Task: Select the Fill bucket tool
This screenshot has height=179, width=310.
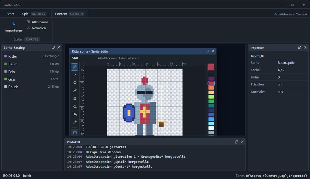Action: click(75, 114)
